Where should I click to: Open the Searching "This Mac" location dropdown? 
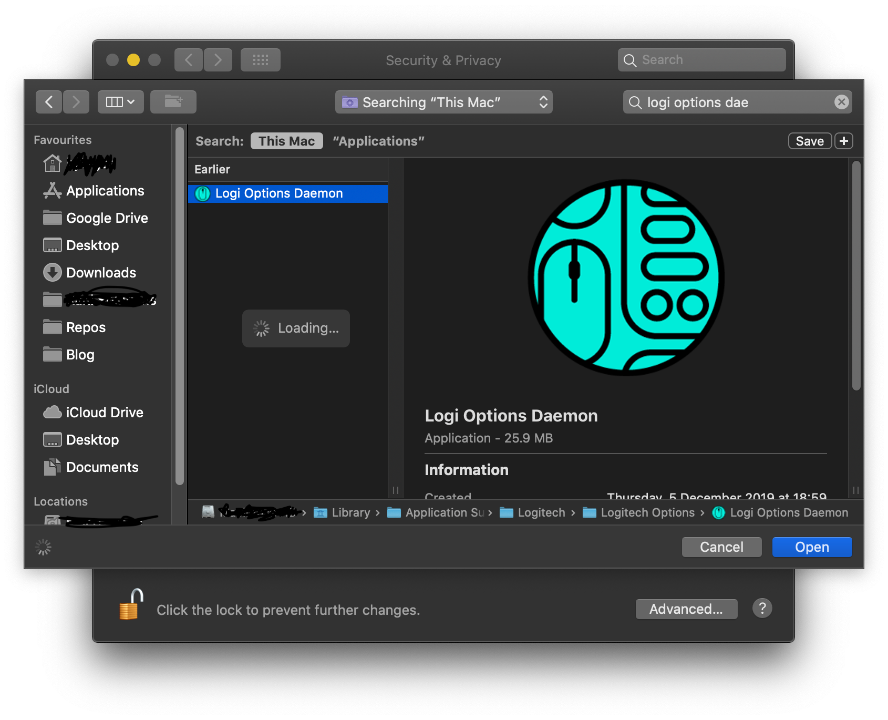tap(443, 102)
